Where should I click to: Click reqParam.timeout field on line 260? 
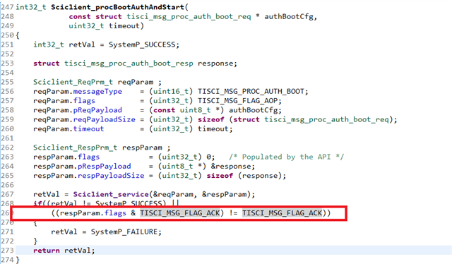pyautogui.click(x=69, y=129)
